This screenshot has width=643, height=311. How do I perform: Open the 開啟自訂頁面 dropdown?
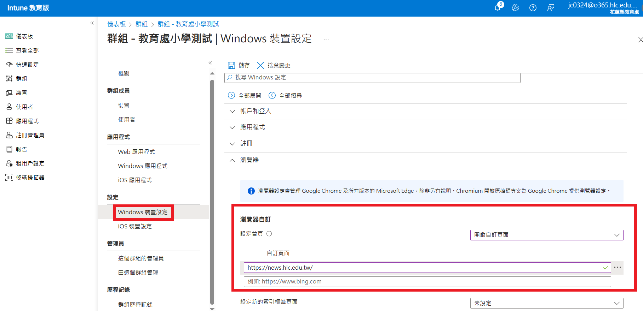546,235
